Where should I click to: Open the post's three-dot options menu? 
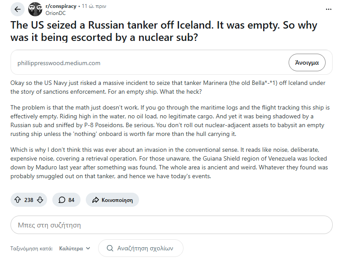[x=329, y=9]
